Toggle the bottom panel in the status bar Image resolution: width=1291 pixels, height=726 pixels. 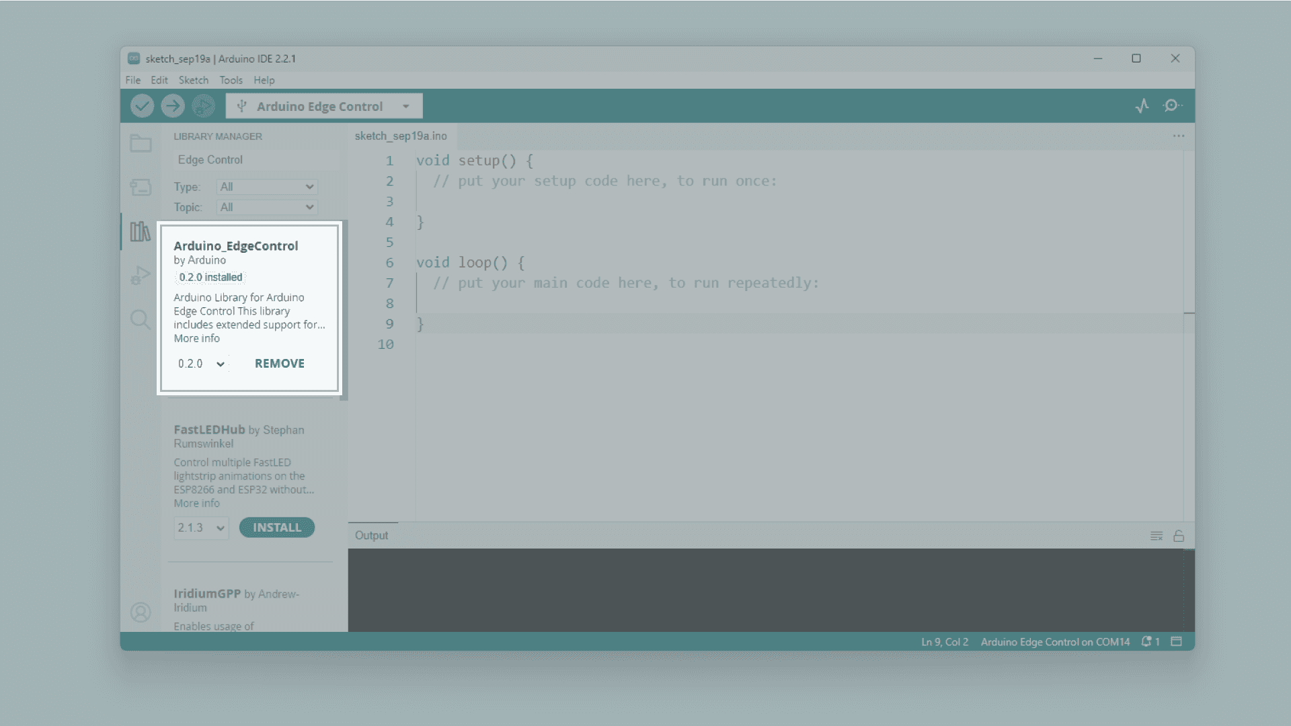[1176, 641]
